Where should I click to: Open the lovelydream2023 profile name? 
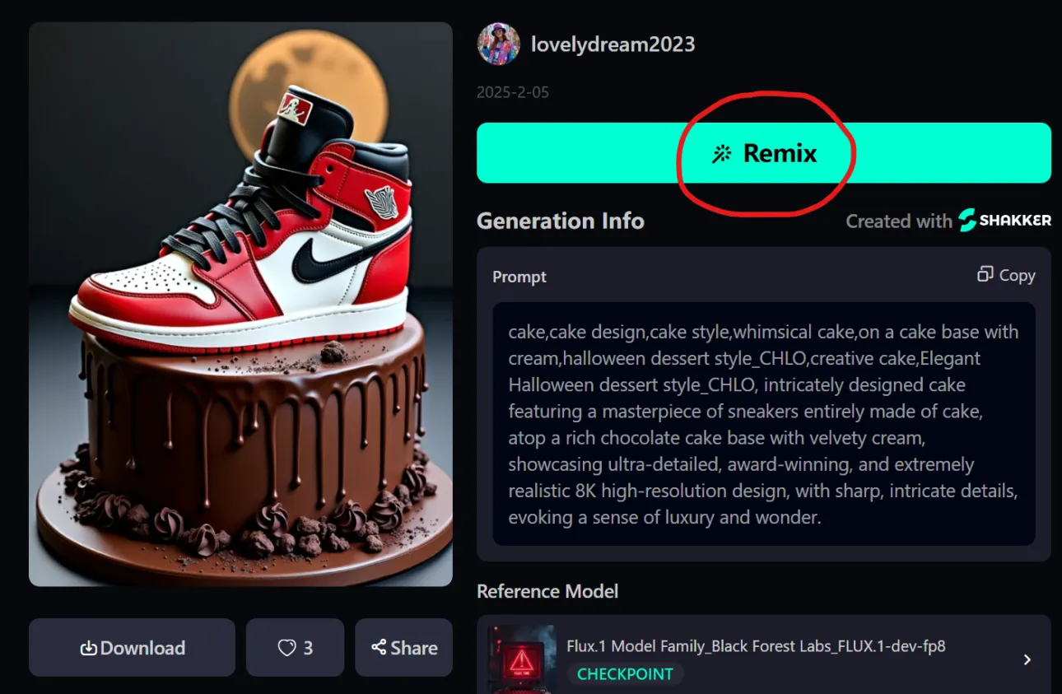(x=613, y=44)
